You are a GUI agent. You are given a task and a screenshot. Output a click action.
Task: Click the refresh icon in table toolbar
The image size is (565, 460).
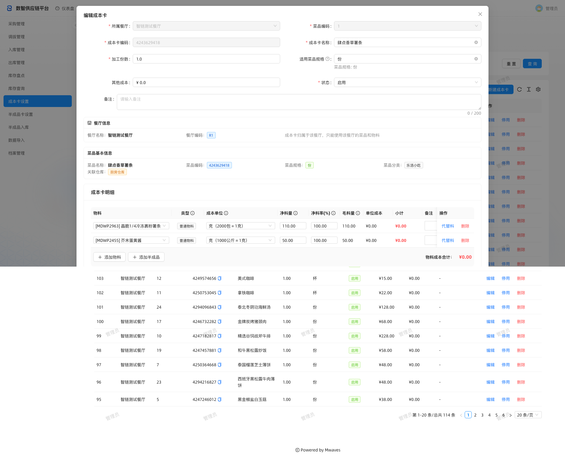tap(519, 89)
